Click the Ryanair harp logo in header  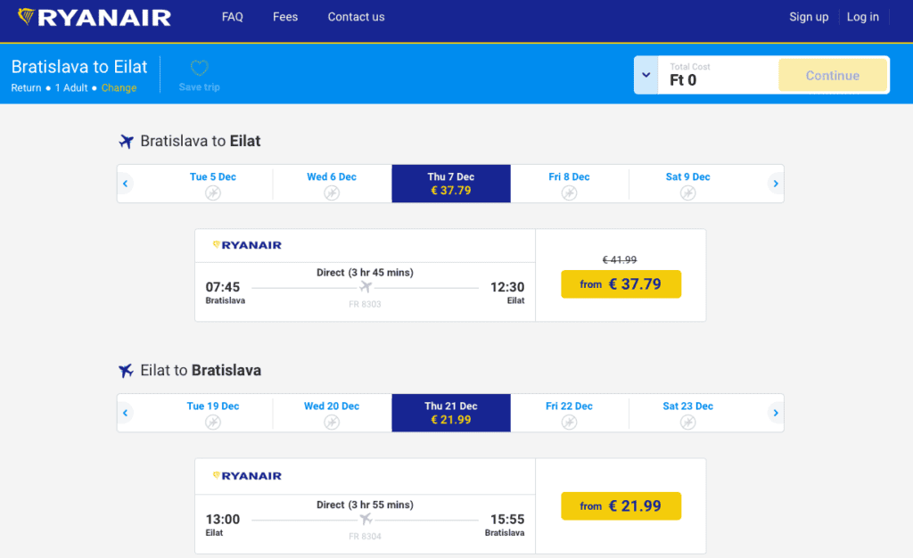26,16
